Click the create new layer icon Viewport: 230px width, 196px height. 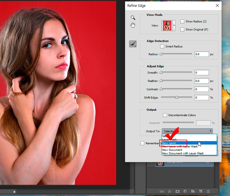tap(200, 191)
